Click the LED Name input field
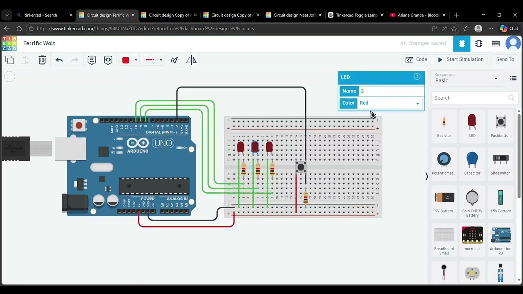523x294 pixels. pos(391,91)
